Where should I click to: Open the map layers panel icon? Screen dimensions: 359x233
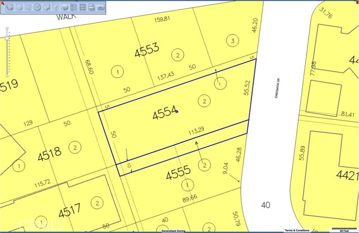[73, 7]
